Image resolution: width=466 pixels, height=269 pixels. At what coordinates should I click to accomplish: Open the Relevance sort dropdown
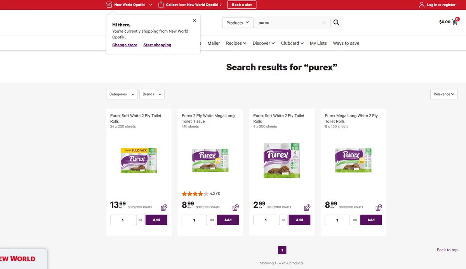click(444, 94)
